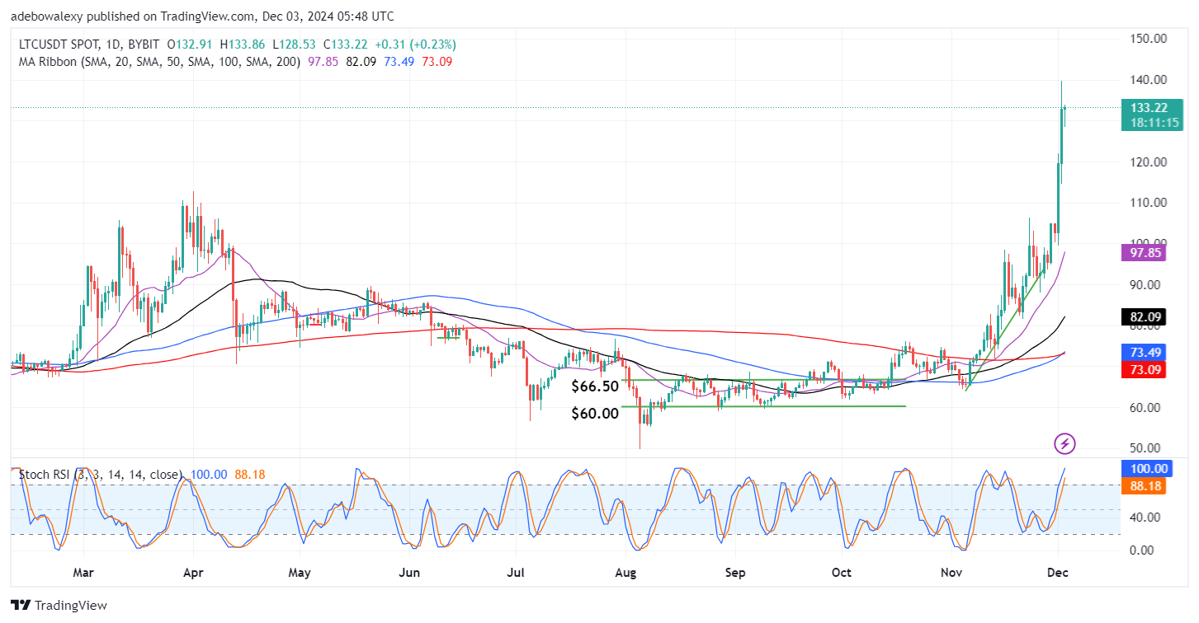The image size is (1199, 623).
Task: Click the SMA 200 value 73.09 in legend
Action: 437,62
